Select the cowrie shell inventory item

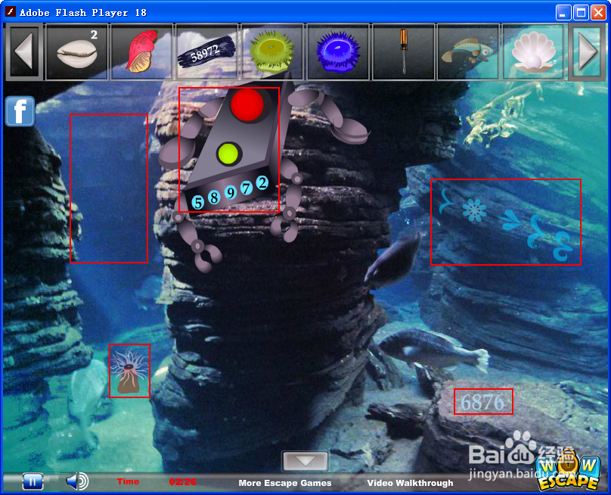click(x=77, y=52)
